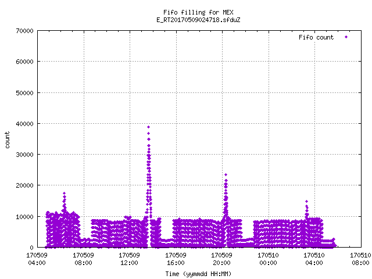Screen dimensions: 372x279
Task: Click the y-axis tick value 30000
Action: click(24, 155)
